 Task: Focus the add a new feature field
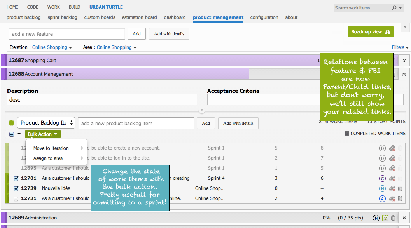coord(67,34)
